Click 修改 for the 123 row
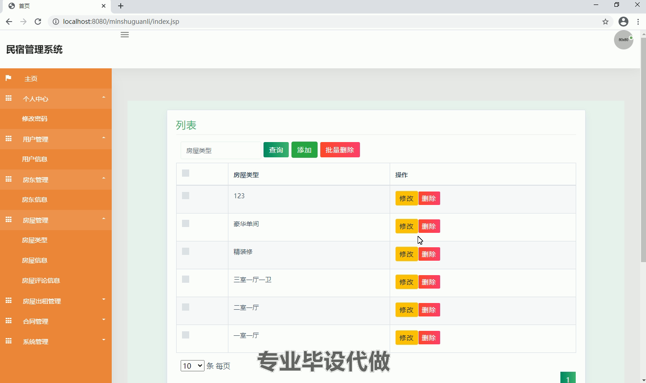The height and width of the screenshot is (383, 646). 407,198
